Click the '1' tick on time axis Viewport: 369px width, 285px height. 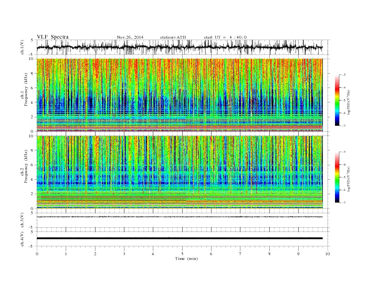click(x=66, y=254)
